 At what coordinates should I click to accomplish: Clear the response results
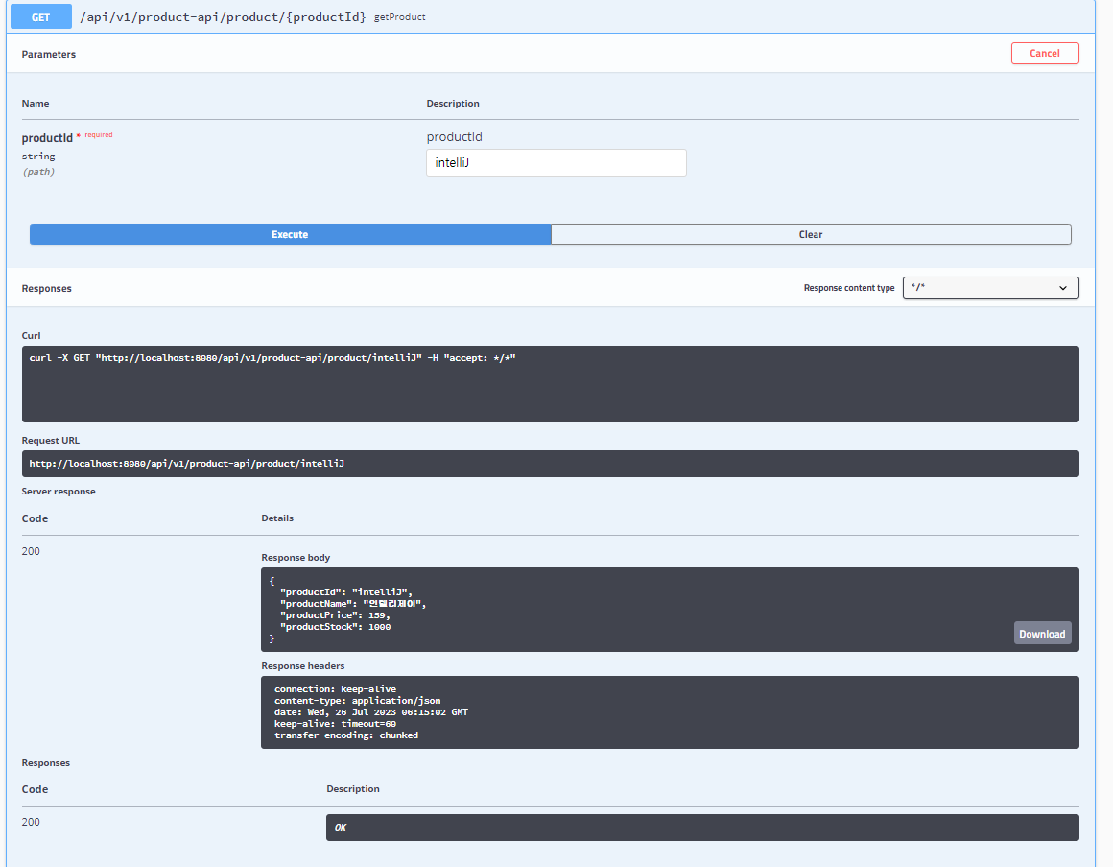tap(811, 234)
